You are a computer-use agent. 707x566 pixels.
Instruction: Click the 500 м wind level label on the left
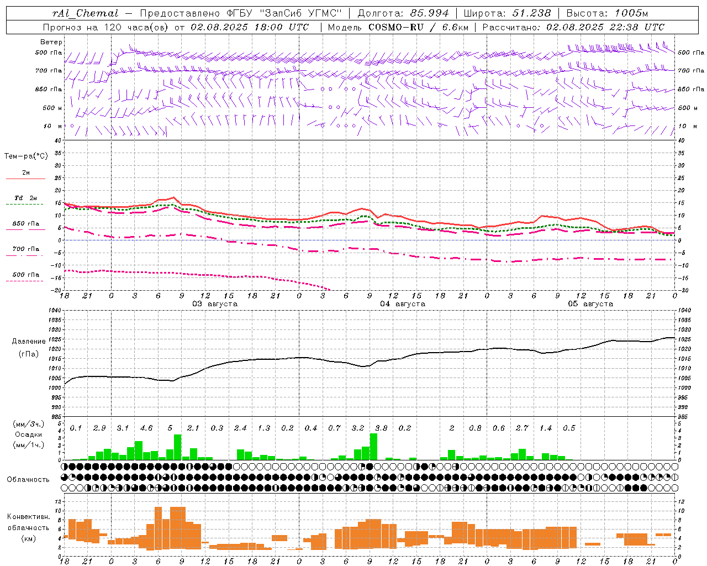[52, 108]
